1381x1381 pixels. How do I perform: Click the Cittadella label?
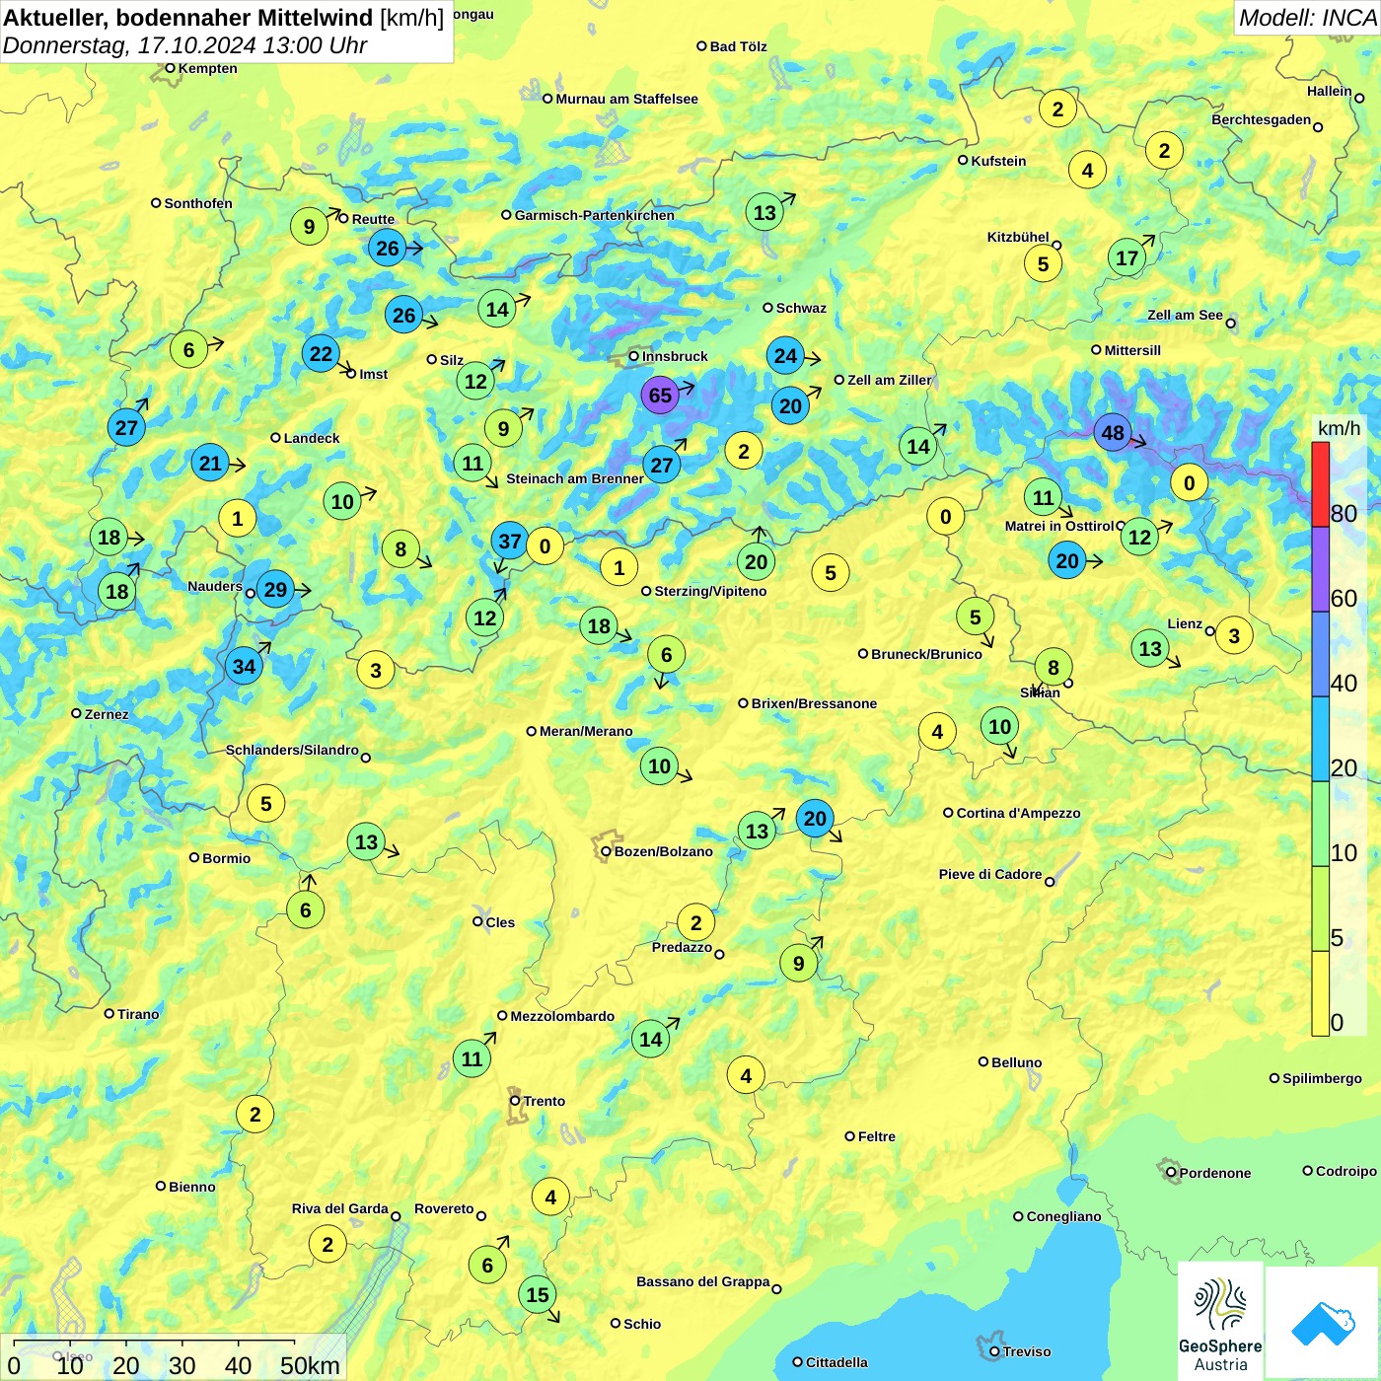pyautogui.click(x=836, y=1362)
